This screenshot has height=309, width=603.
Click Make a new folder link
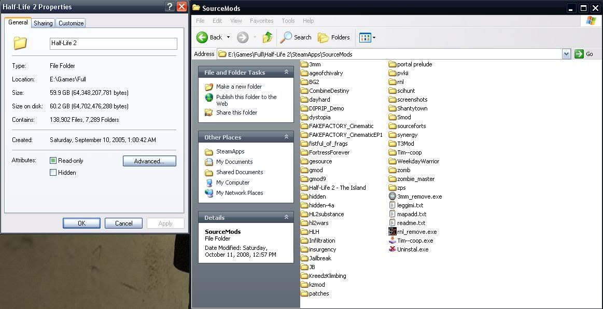point(239,87)
